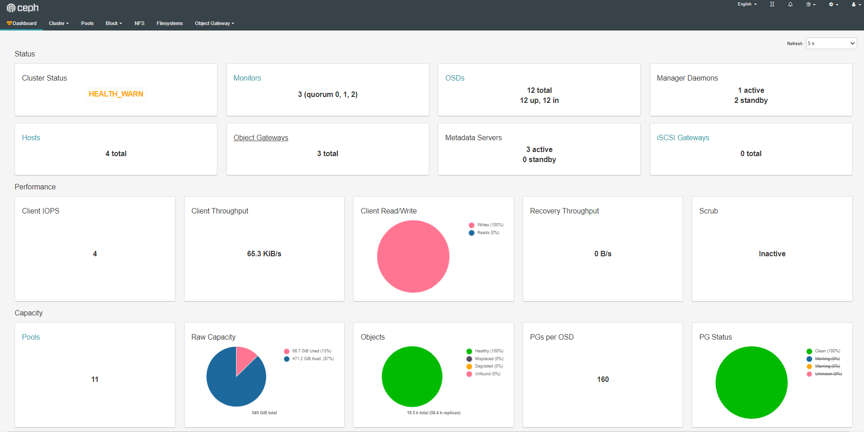Open the notifications bell icon
Screen dimensions: 864x432
pyautogui.click(x=790, y=4)
